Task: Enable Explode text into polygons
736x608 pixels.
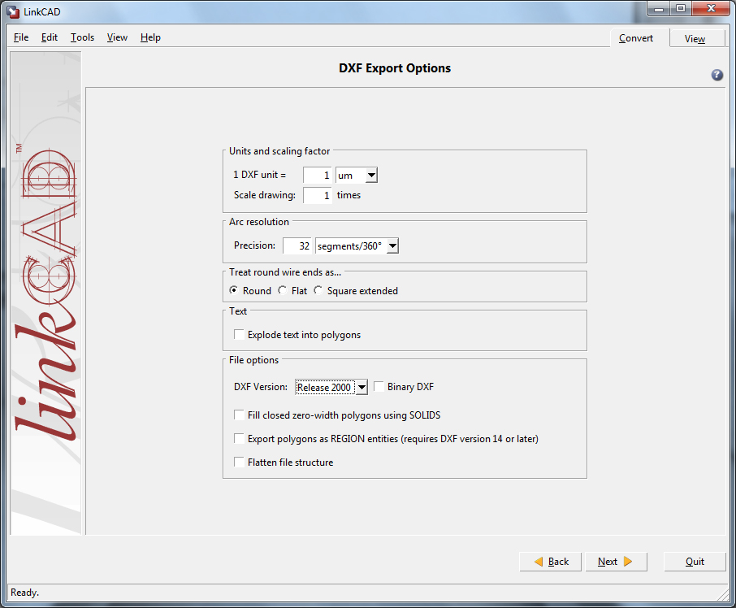Action: 239,334
